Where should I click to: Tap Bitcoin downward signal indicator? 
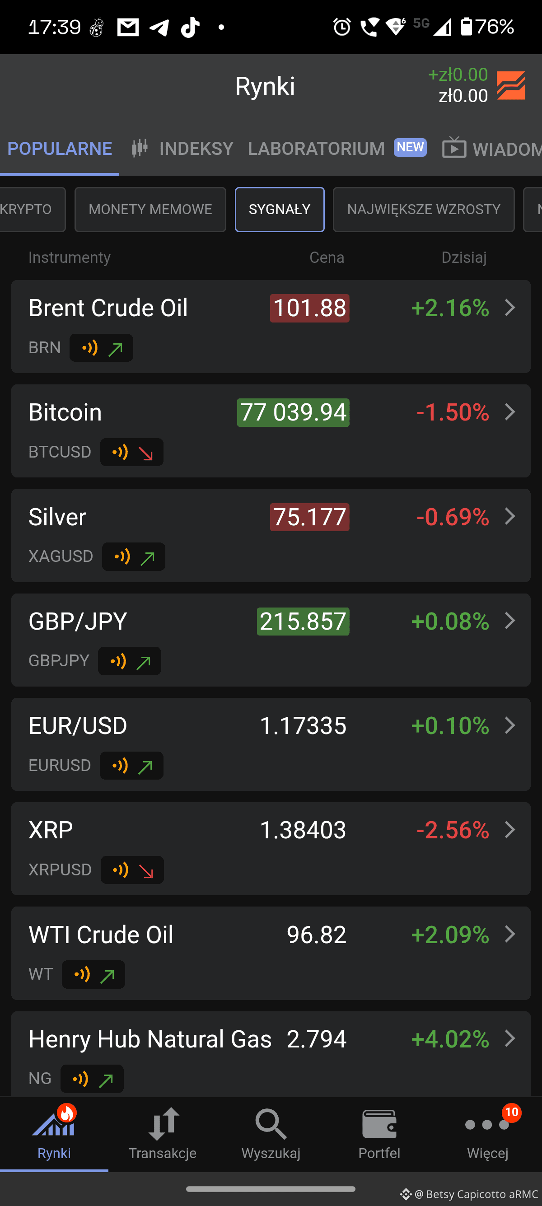point(132,452)
